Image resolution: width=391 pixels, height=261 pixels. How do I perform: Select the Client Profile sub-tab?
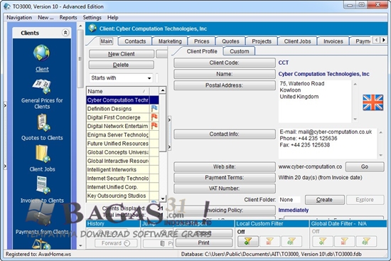pos(202,51)
